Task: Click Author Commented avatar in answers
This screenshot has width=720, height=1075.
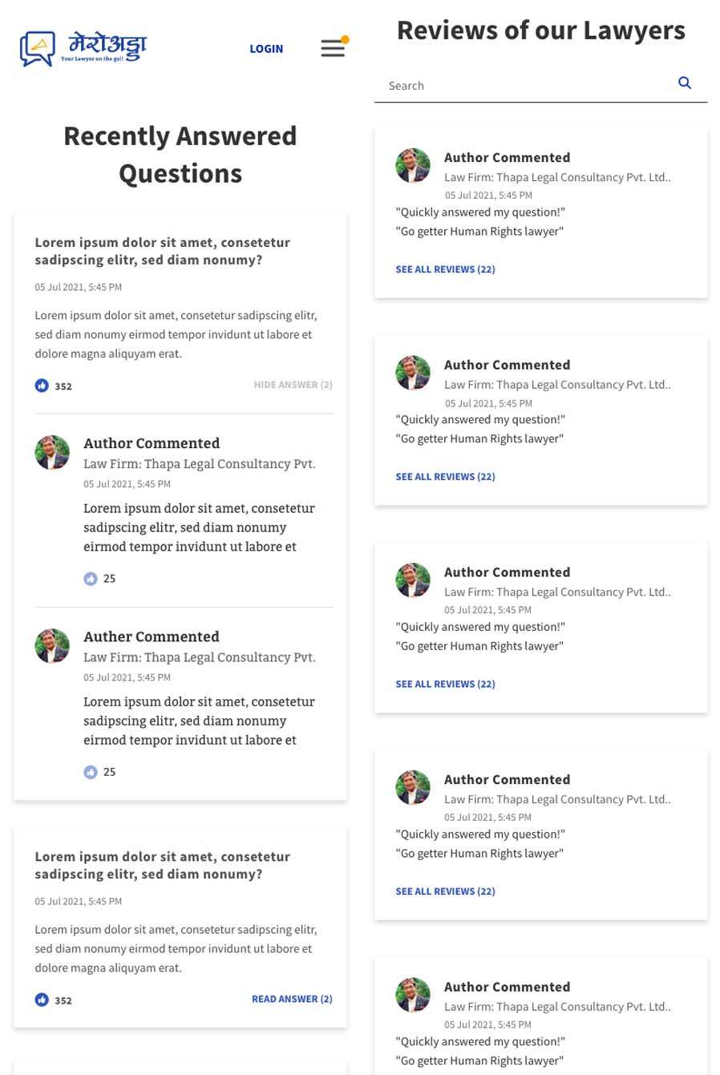Action: coord(52,453)
